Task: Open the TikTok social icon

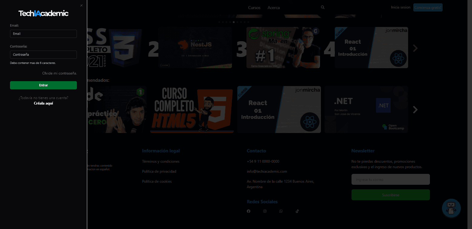Action: tap(297, 211)
